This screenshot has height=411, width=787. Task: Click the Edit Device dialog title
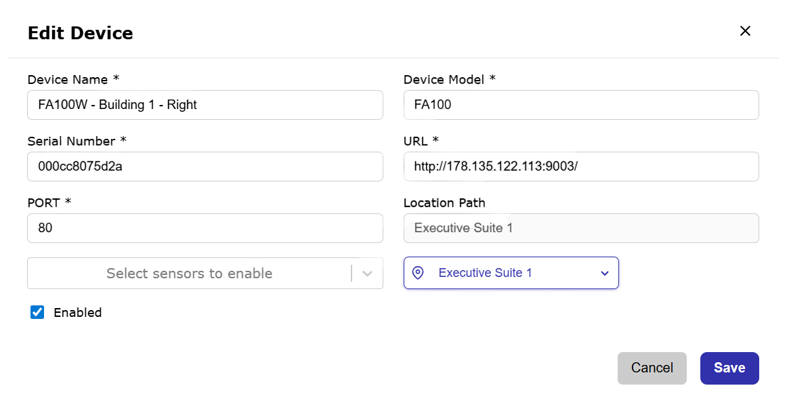point(80,33)
